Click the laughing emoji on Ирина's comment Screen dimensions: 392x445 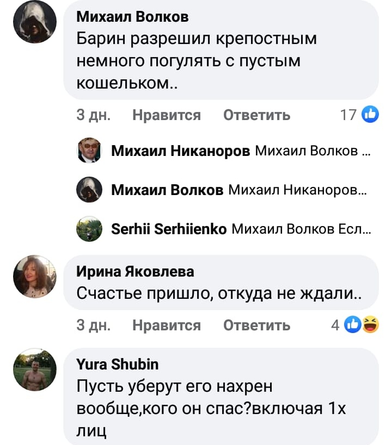tap(371, 325)
